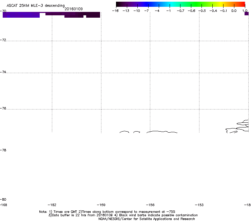Click the red end of the color scale
This screenshot has width=251, height=221.
242,4
